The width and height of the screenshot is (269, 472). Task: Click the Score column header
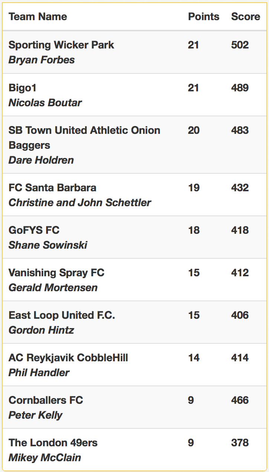[246, 16]
